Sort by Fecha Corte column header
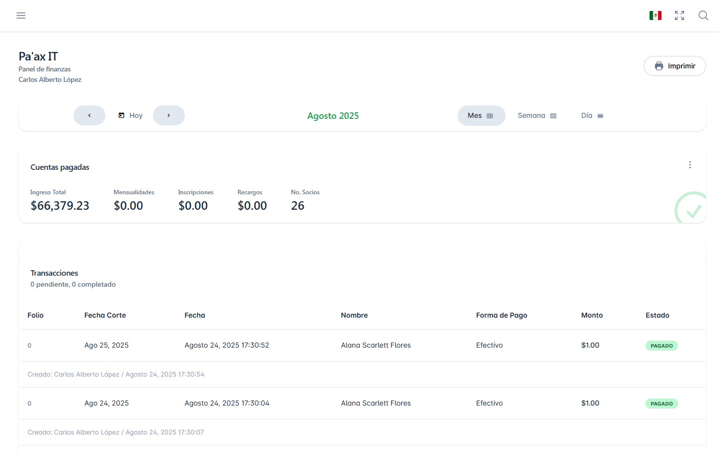 coord(105,315)
